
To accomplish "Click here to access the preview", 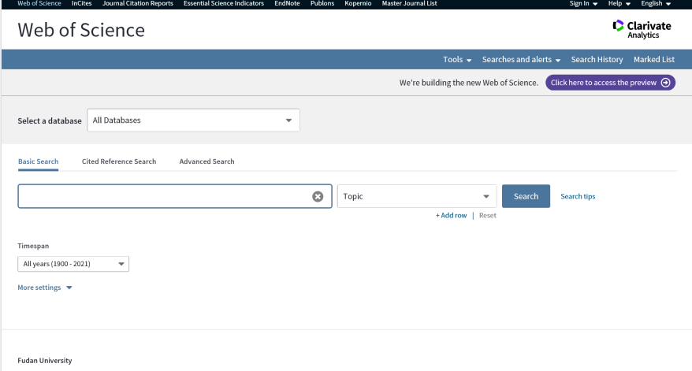I will tap(610, 83).
